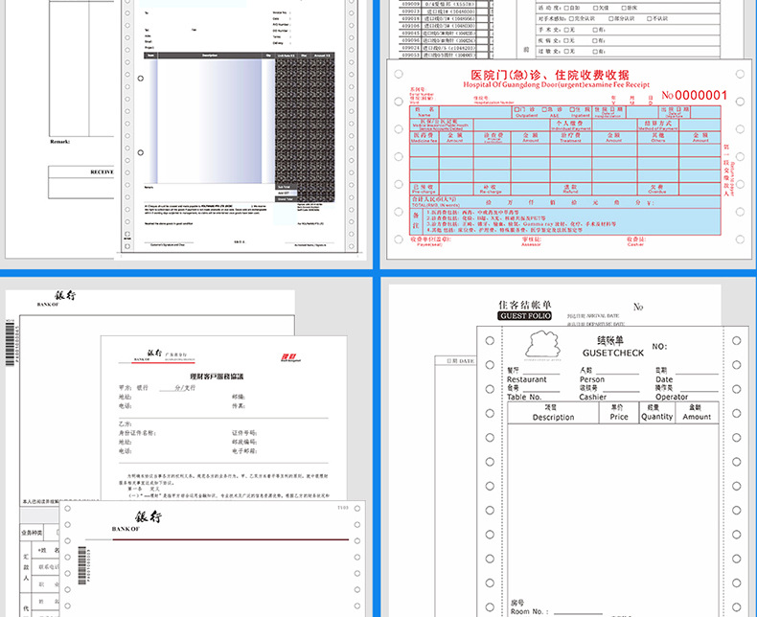Click the cloud logo on the guest check
Screen dimensions: 757x617
point(543,345)
